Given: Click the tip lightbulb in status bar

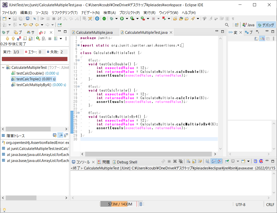Looking at the screenshot, I should tap(4, 210).
